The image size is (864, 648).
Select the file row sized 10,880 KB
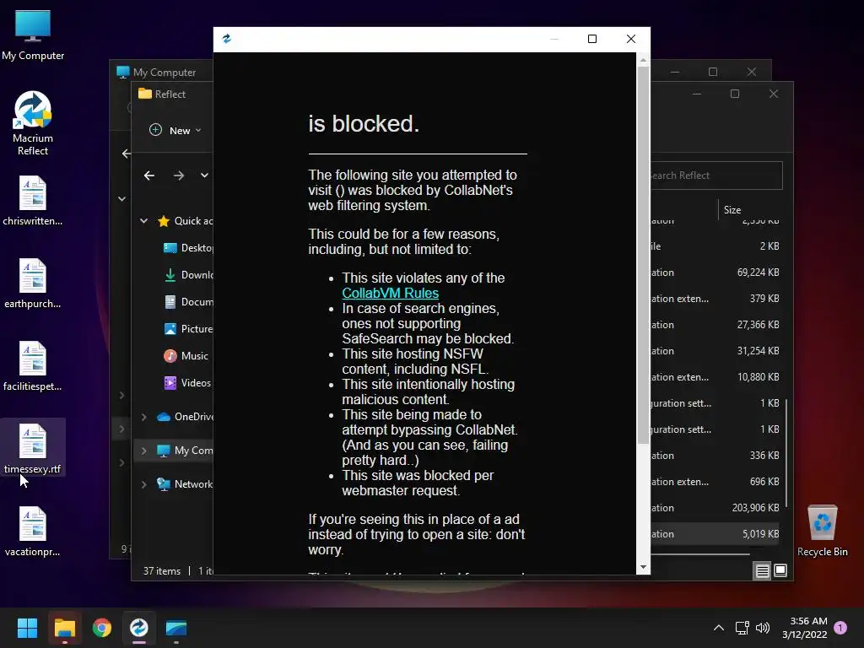[x=715, y=377]
